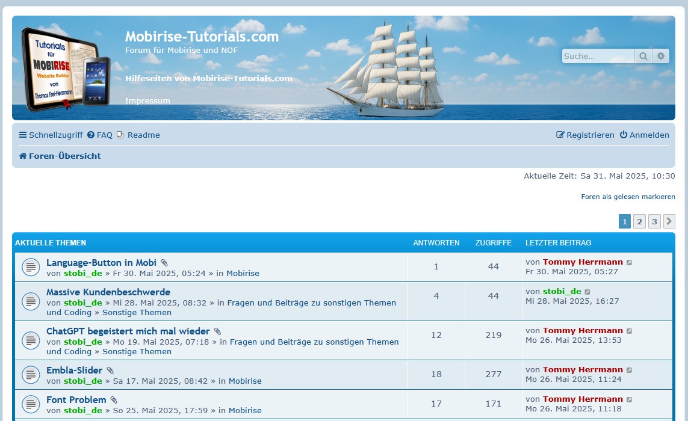The width and height of the screenshot is (688, 421).
Task: Click Anmelden to log in
Action: coord(644,135)
